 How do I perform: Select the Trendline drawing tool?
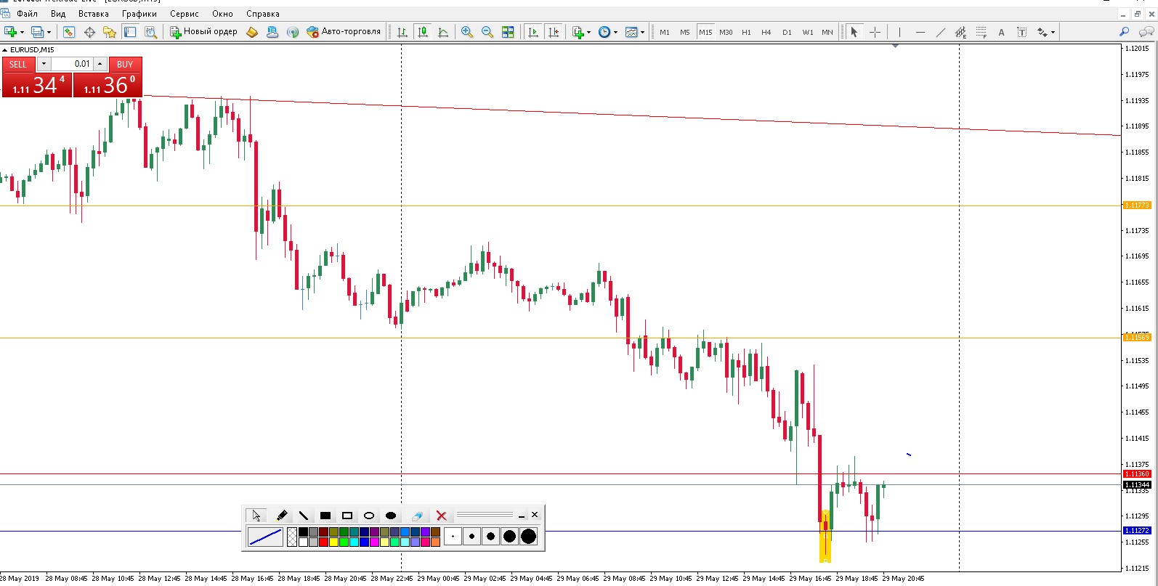941,32
